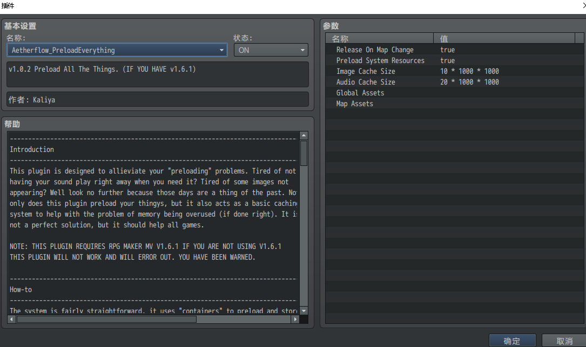Click the Audio Cache value 20 * 1000 * 1000
The image size is (586, 347).
[x=469, y=82]
